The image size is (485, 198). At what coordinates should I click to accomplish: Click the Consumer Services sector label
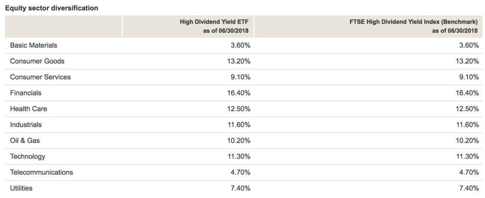pyautogui.click(x=40, y=77)
